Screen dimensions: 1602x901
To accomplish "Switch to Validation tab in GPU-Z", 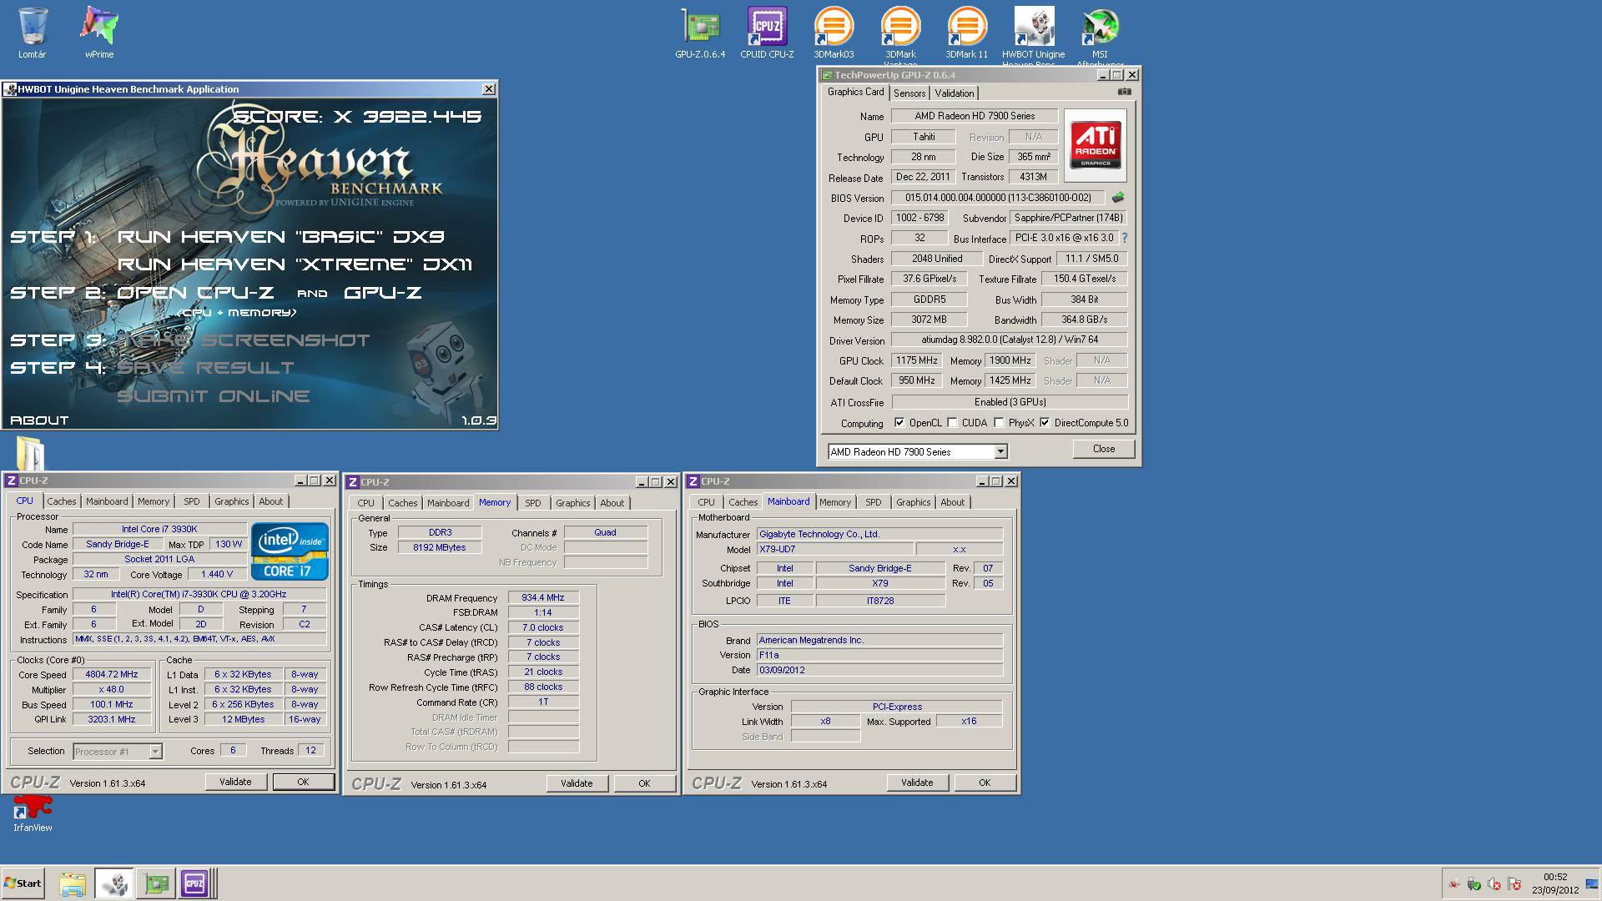I will 954,93.
